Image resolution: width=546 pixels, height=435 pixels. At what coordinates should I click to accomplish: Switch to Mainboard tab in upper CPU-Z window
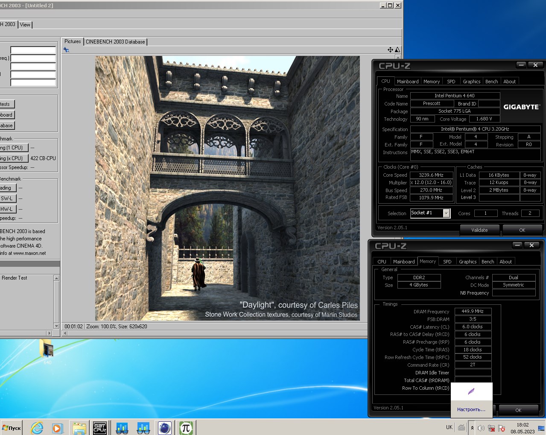coord(408,82)
